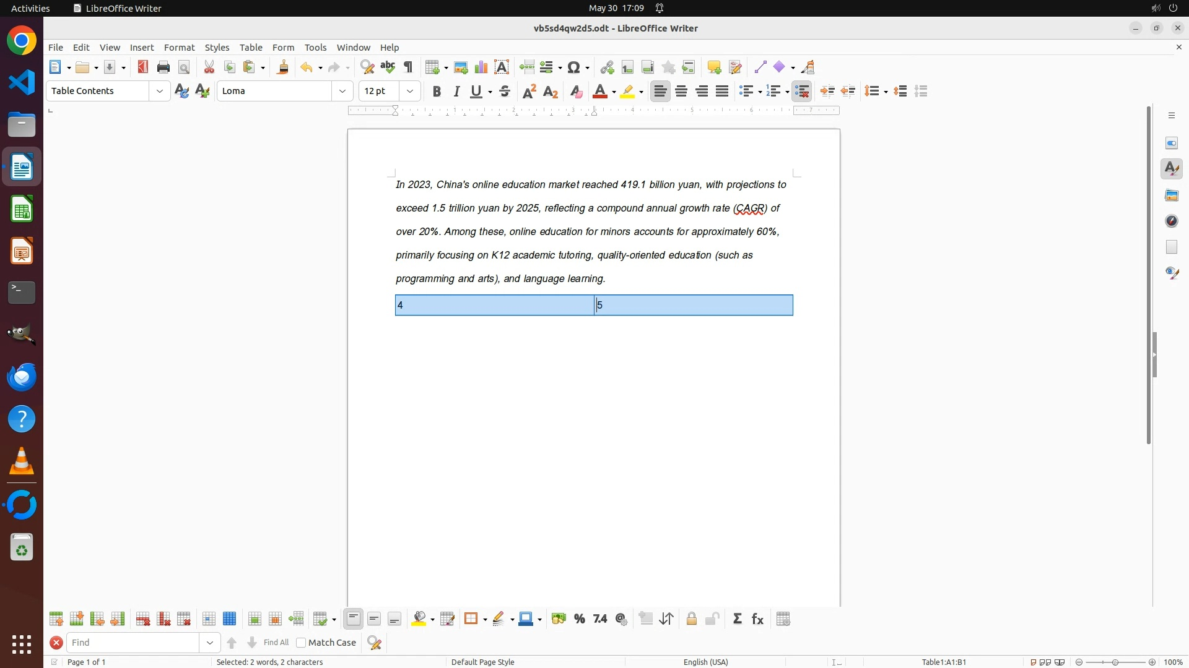The width and height of the screenshot is (1189, 668).
Task: Toggle formatting marks pilcrow icon
Action: [x=408, y=67]
